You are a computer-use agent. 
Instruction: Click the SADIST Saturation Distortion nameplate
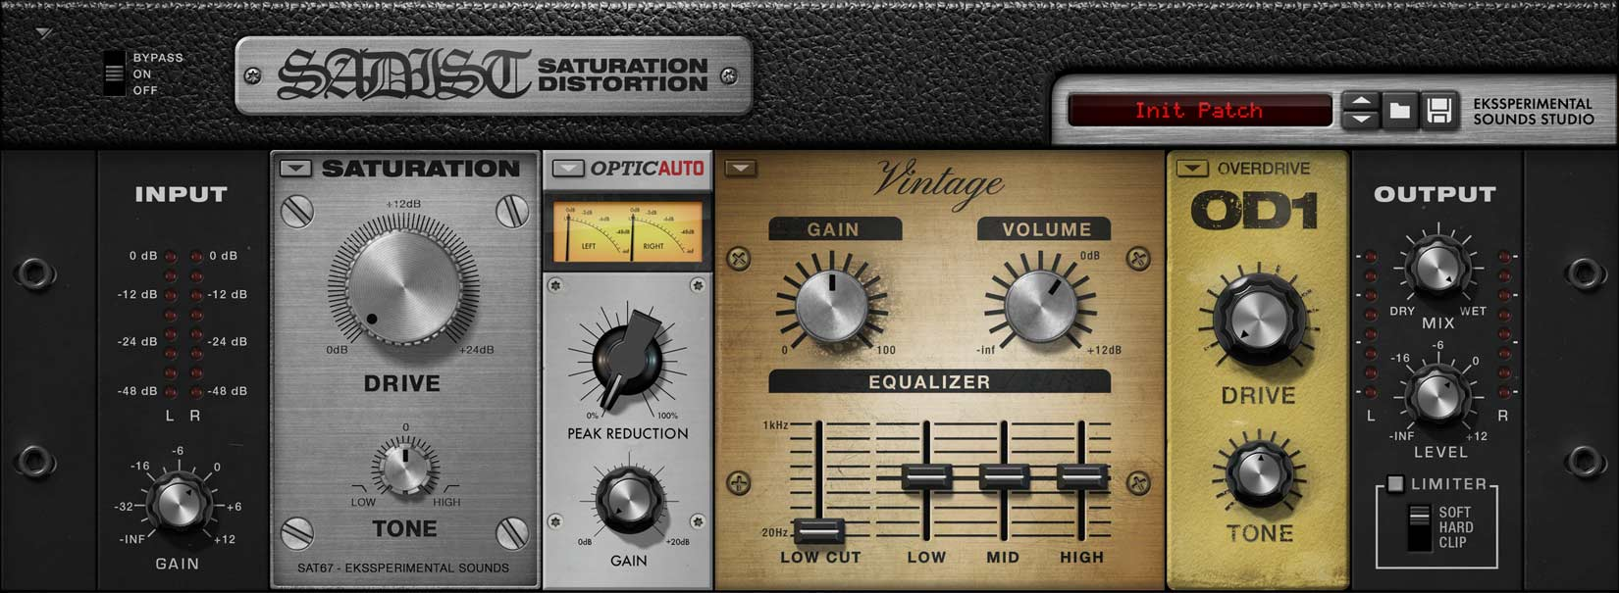[x=494, y=75]
